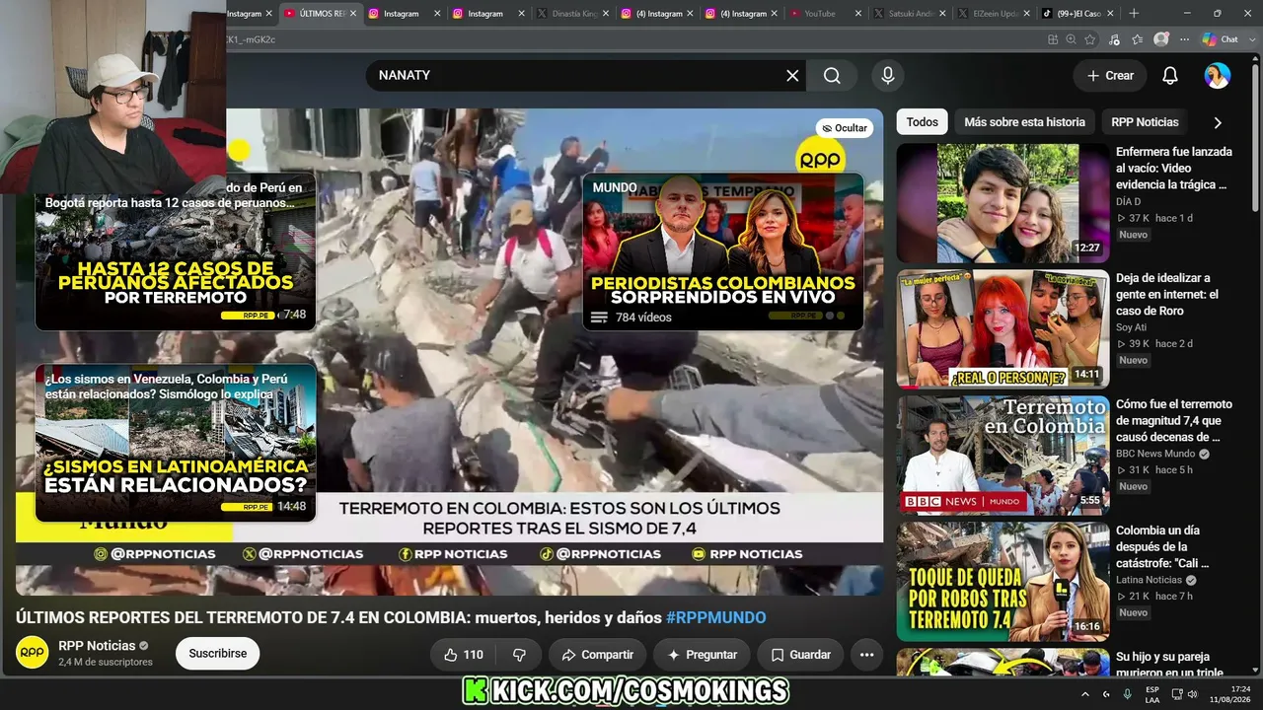Subscribe to RPP Noticias
This screenshot has height=710, width=1263.
218,654
